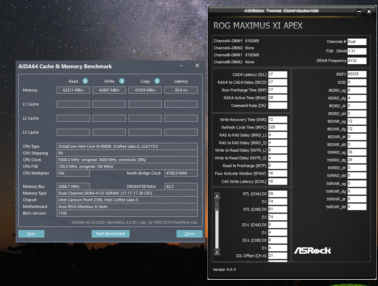Click the scroll down arrow in RTL list
Viewport: 378px width, 286px height.
click(x=217, y=252)
